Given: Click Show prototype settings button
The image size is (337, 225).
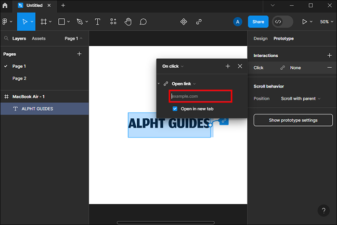Looking at the screenshot, I should pyautogui.click(x=293, y=120).
